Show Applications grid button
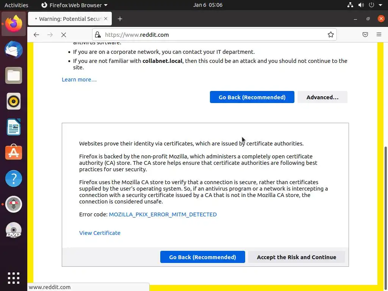 pyautogui.click(x=14, y=278)
